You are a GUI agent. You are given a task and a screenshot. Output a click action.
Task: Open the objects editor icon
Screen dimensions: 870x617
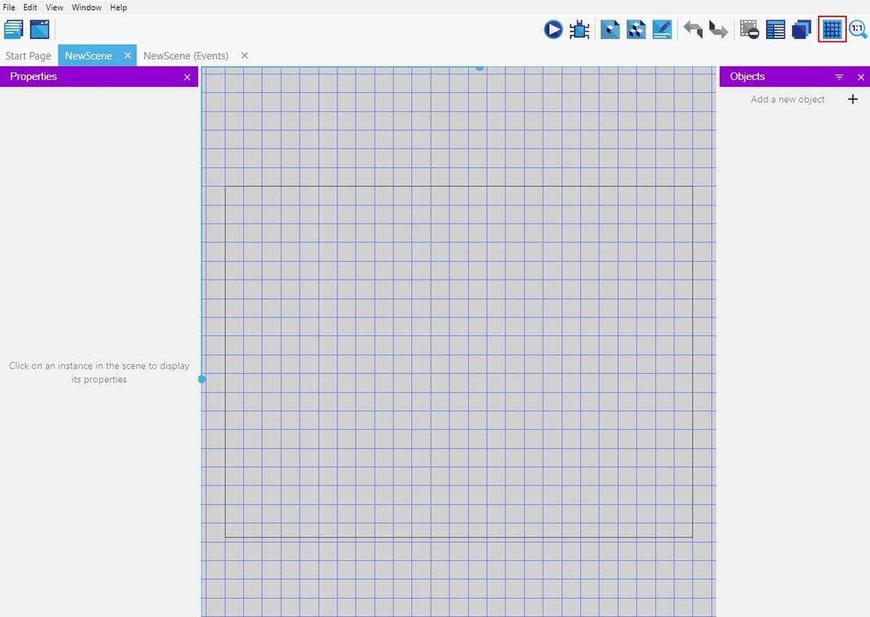(610, 30)
